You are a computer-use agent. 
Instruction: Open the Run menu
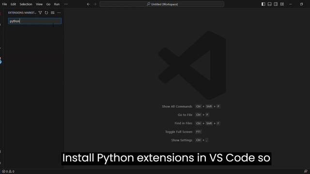point(57,4)
